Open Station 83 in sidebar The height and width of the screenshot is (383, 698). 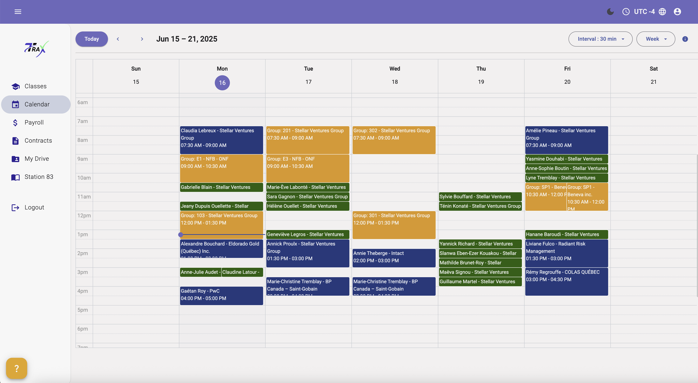(36, 177)
